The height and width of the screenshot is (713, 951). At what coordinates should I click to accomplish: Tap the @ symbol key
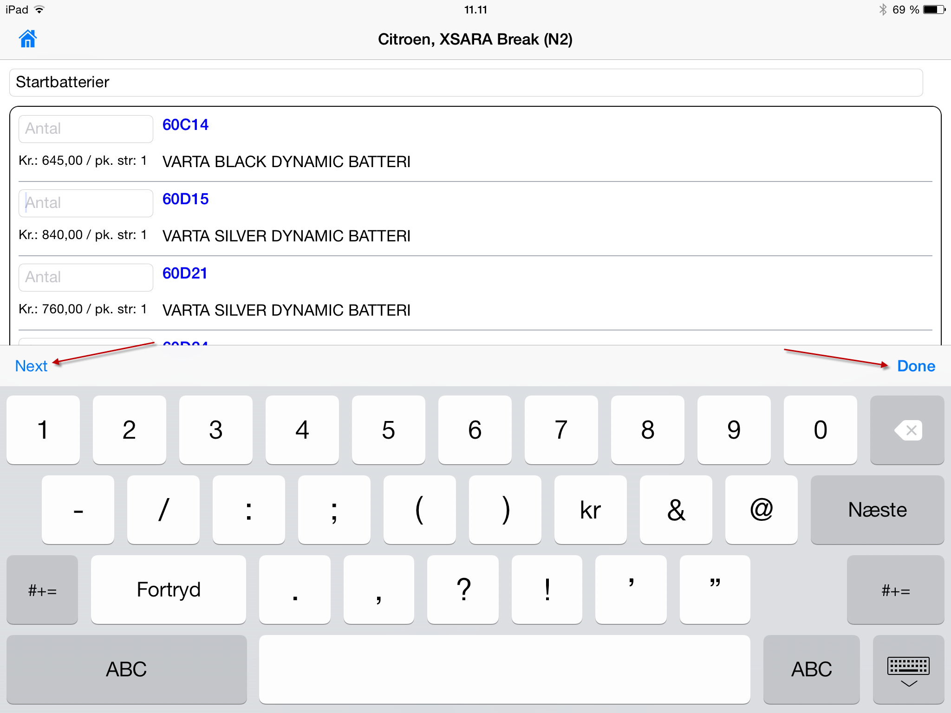point(762,510)
